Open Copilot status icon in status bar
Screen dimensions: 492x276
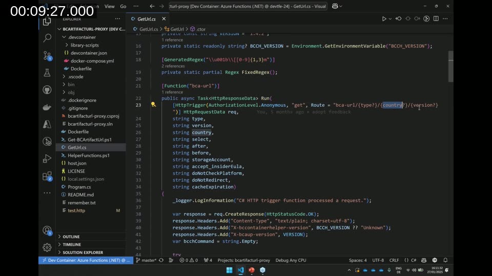(424, 260)
